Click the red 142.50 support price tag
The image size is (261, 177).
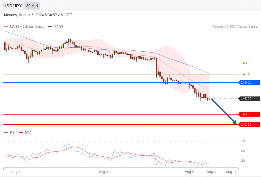[x=249, y=124]
